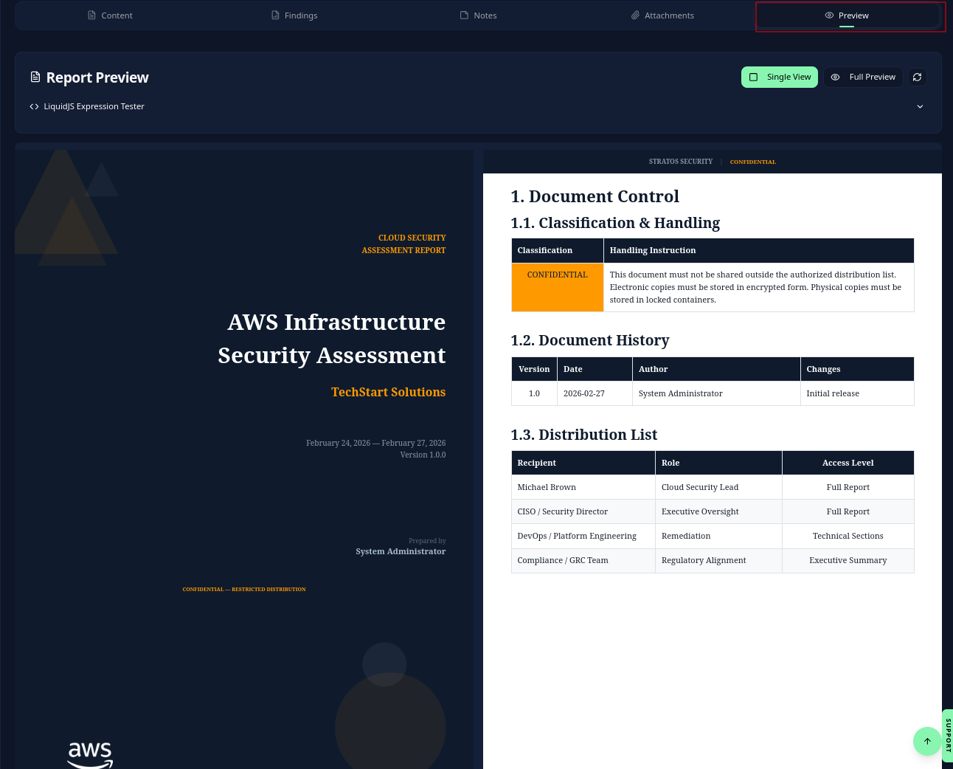
Task: Switch to the Findings tab
Action: pyautogui.click(x=294, y=15)
